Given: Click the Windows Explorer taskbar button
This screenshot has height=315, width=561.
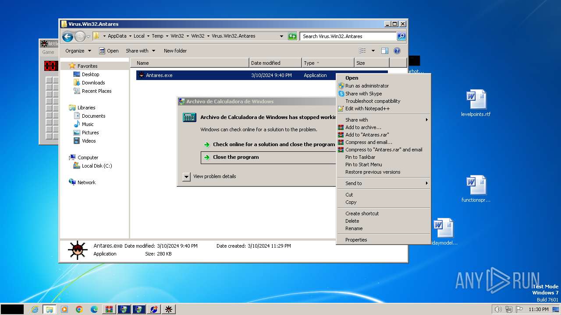Looking at the screenshot, I should point(49,309).
